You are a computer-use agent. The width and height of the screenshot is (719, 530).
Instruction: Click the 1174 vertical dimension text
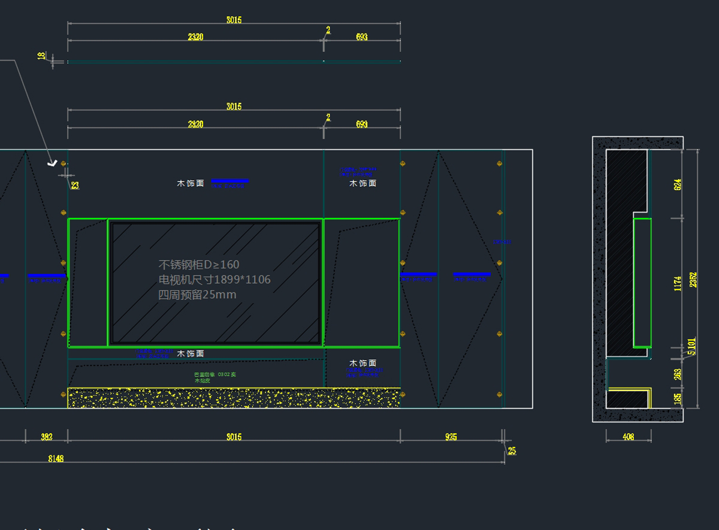click(678, 283)
